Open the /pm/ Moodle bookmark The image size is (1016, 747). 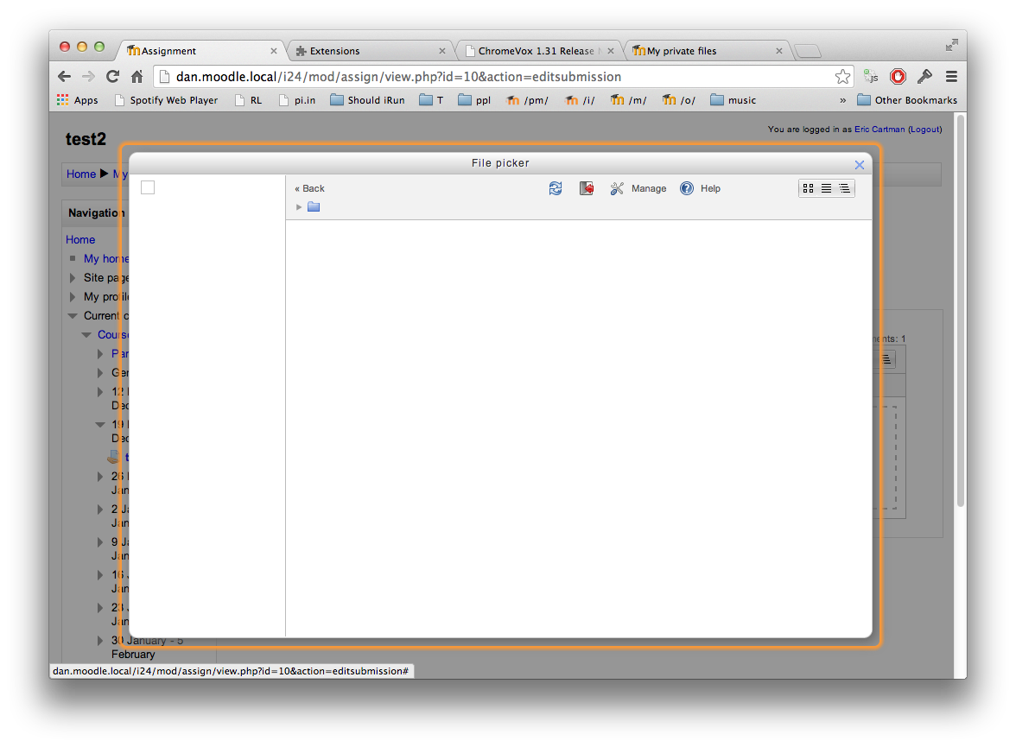coord(527,100)
